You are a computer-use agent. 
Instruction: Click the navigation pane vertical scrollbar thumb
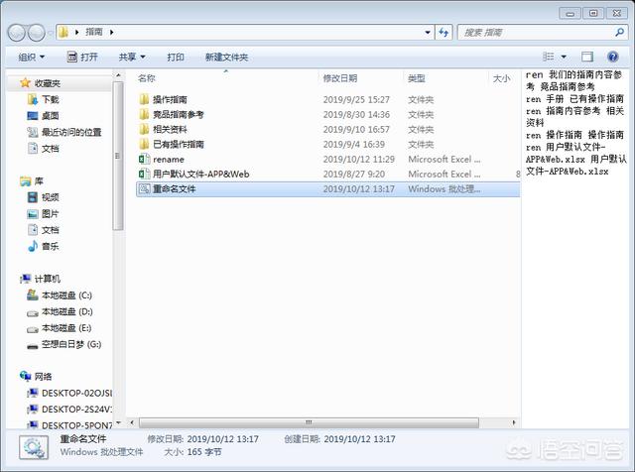pos(118,156)
